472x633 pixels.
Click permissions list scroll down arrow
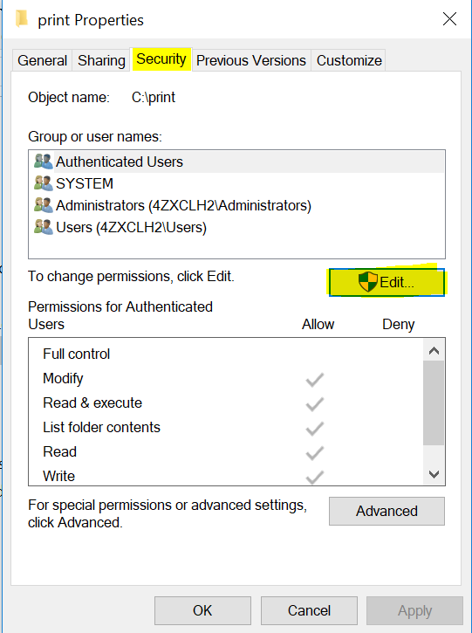(434, 474)
